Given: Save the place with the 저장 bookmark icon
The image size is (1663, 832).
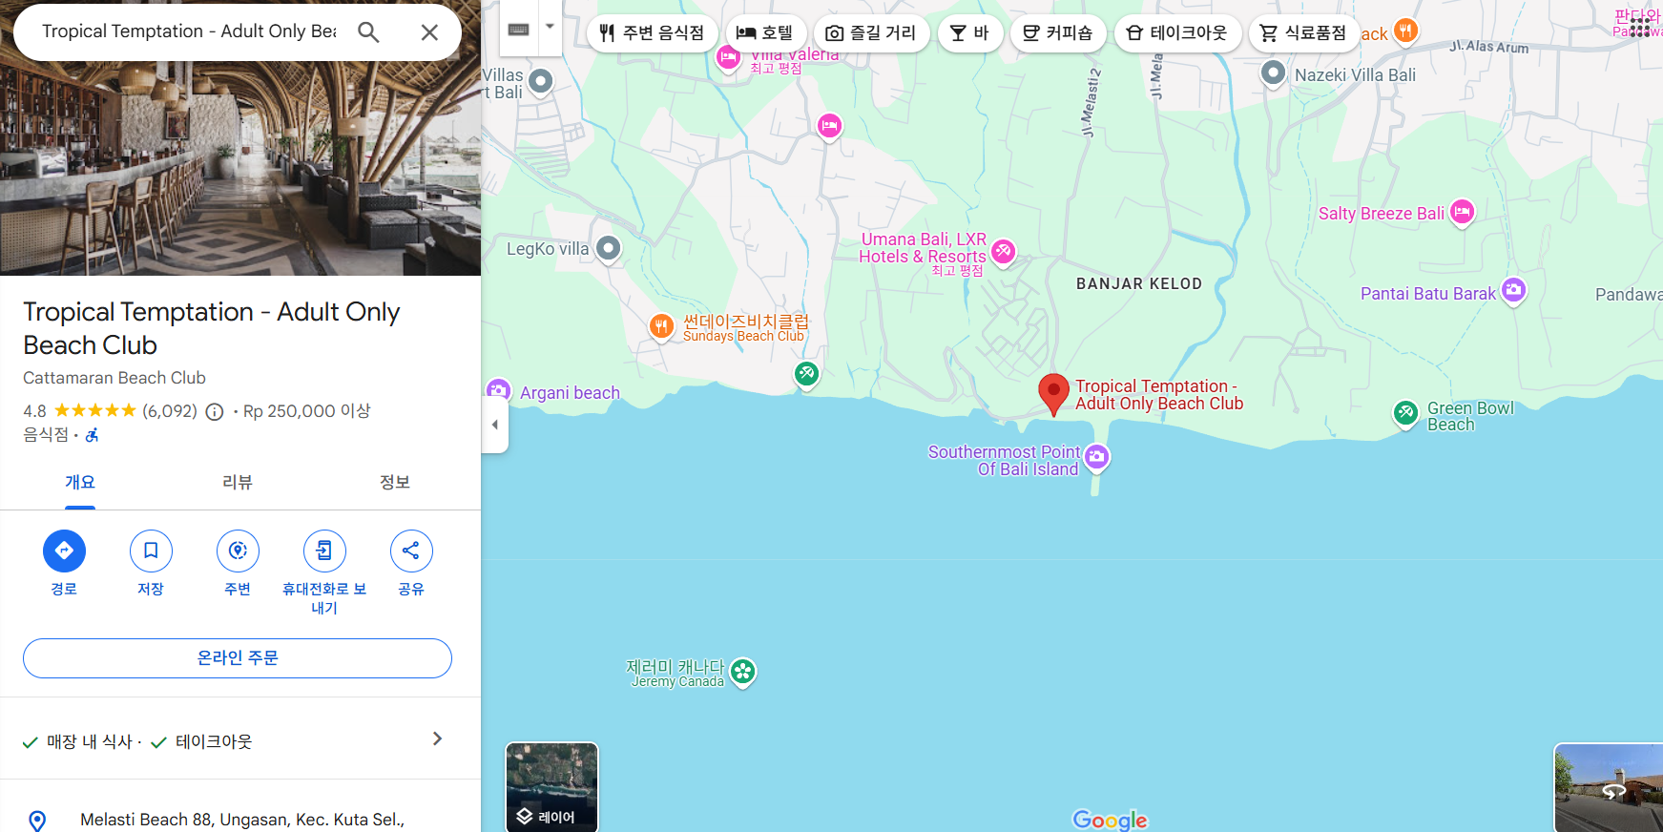Looking at the screenshot, I should click(x=151, y=551).
